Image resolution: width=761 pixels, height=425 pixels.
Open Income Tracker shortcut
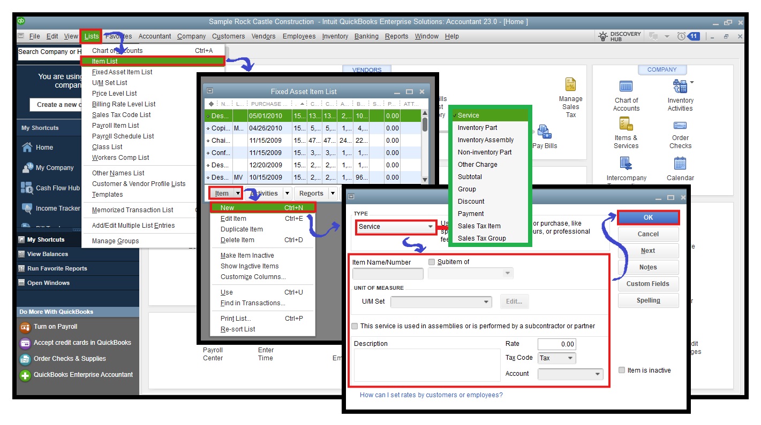tap(58, 208)
